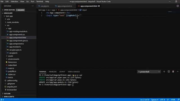180x101 pixels.
Task: Open warnings indicator in status bar
Action: (2, 100)
